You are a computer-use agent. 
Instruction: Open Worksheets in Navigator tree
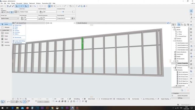[x=180, y=54]
